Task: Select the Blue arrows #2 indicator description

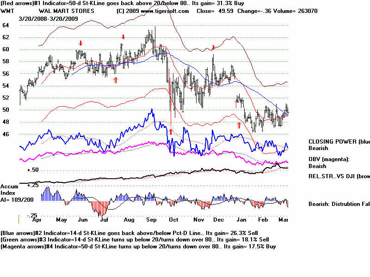Action: point(138,234)
